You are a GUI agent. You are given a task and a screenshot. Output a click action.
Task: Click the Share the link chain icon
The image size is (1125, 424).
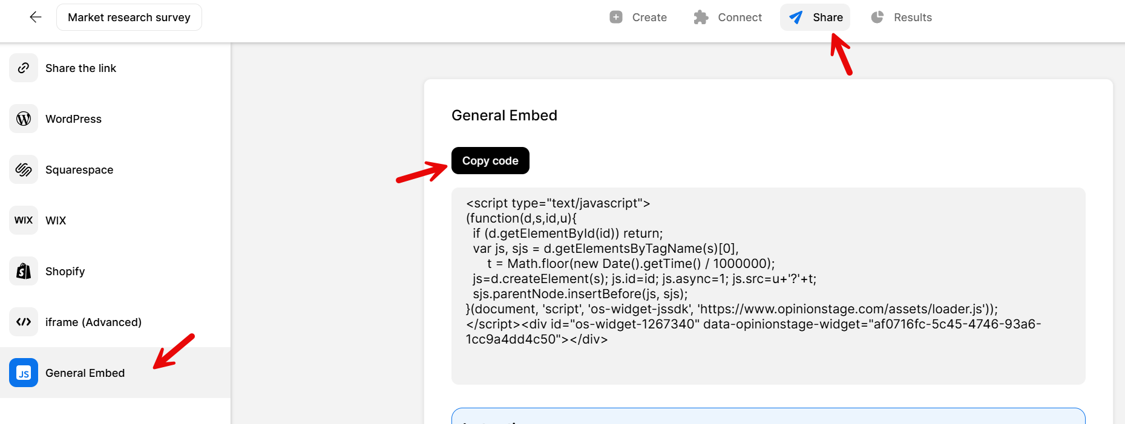[23, 68]
